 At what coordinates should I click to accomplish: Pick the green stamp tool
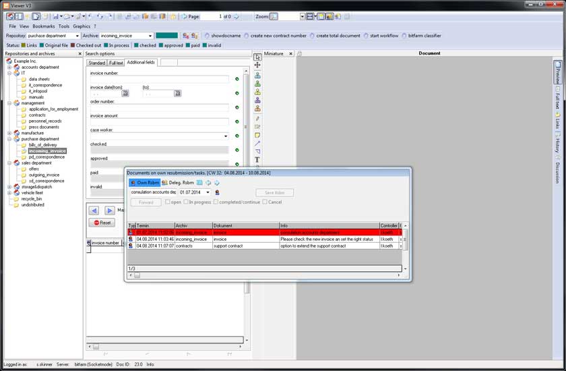[257, 84]
